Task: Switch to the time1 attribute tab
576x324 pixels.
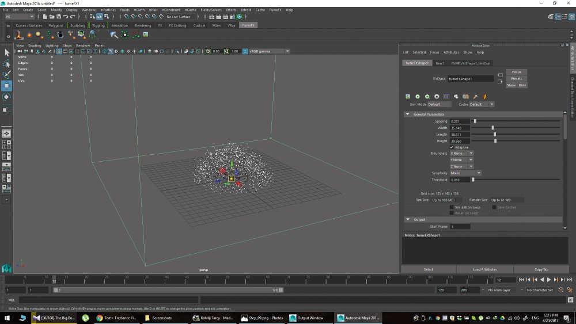Action: [x=440, y=63]
